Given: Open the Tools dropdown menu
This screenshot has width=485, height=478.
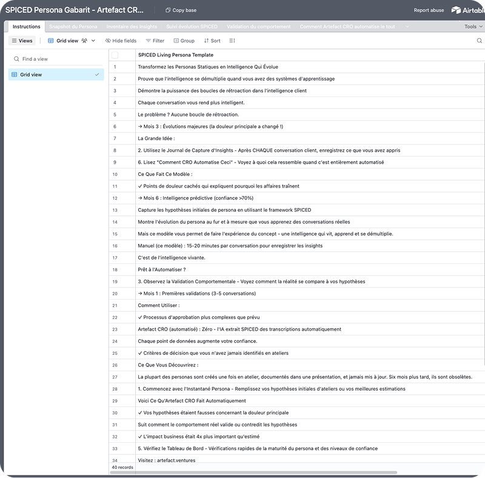Looking at the screenshot, I should (472, 27).
